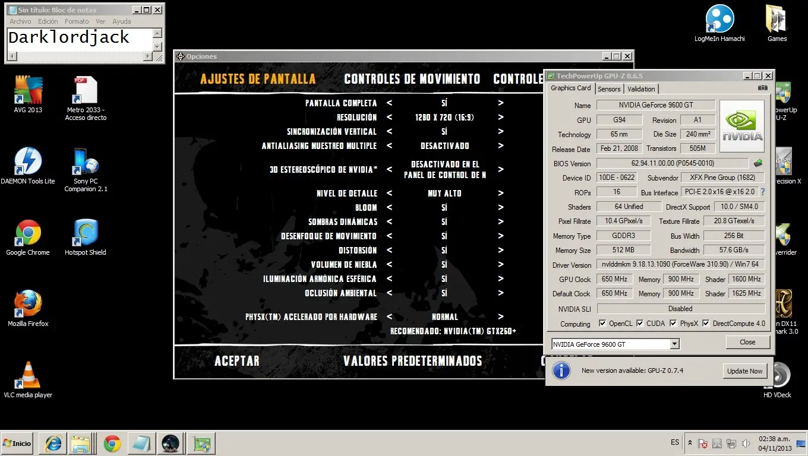Viewport: 808px width, 456px height.
Task: Toggle the OpenCL checkbox in GPU-Z
Action: click(602, 323)
